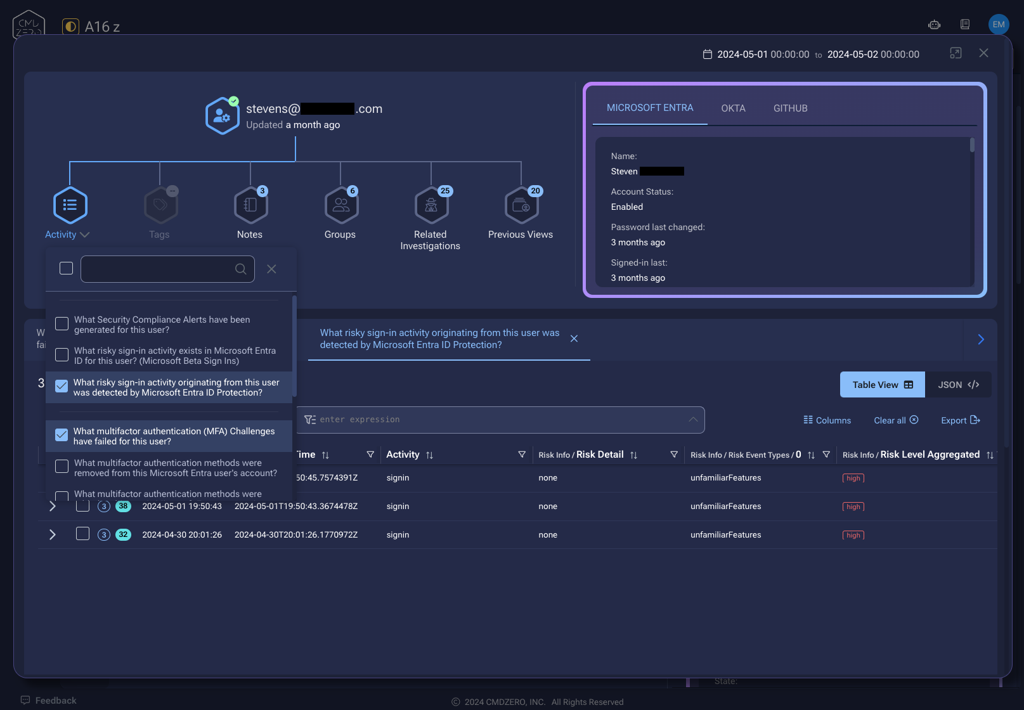The height and width of the screenshot is (710, 1024).
Task: Sort the Risk Detail column
Action: (633, 455)
